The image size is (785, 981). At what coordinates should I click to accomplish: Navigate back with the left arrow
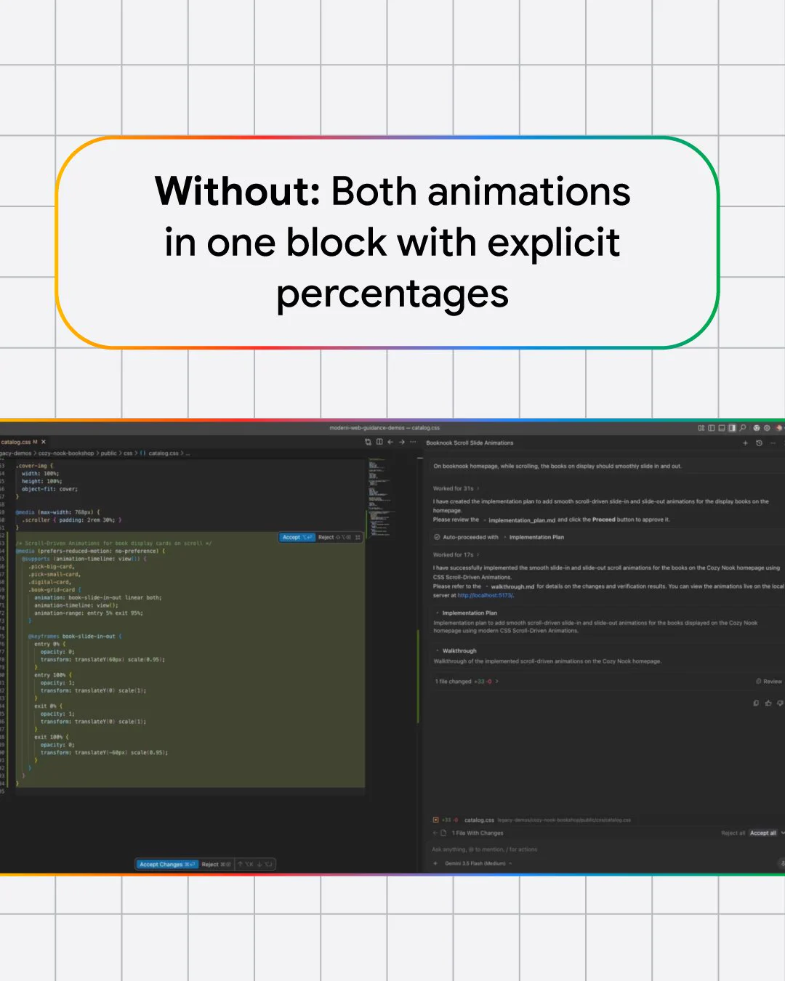(x=390, y=442)
